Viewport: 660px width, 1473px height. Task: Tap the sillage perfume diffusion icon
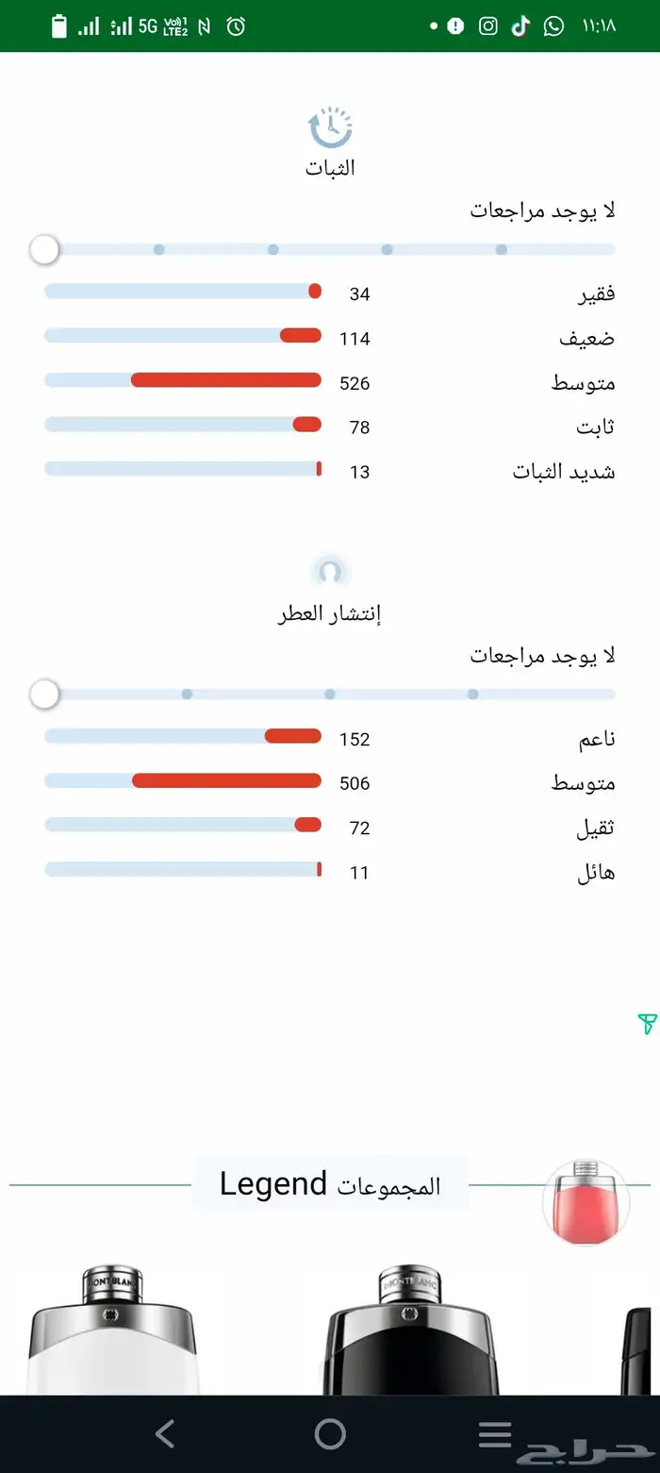tap(330, 572)
